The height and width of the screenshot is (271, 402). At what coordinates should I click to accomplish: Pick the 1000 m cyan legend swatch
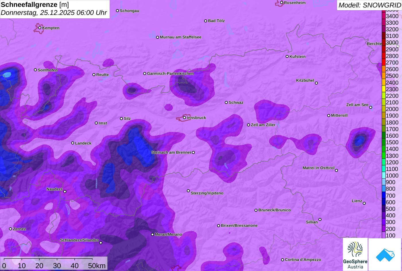click(x=383, y=176)
